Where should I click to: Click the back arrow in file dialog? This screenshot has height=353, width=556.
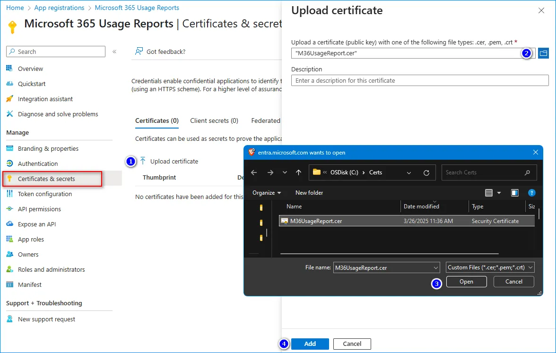tap(254, 172)
